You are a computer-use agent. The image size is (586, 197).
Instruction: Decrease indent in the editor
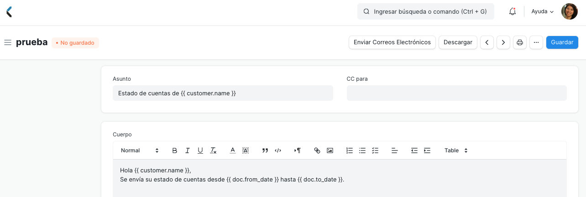pos(414,150)
